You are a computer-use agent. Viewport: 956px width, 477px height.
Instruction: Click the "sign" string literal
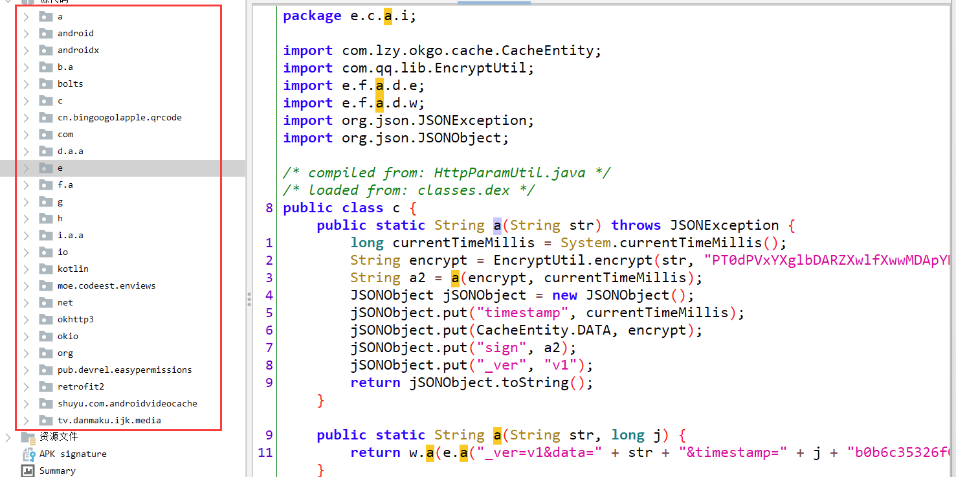(x=502, y=348)
